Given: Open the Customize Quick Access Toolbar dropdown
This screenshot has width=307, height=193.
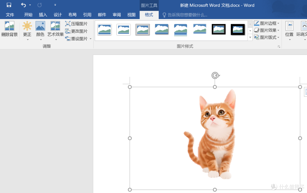Looking at the screenshot, I should [x=55, y=5].
